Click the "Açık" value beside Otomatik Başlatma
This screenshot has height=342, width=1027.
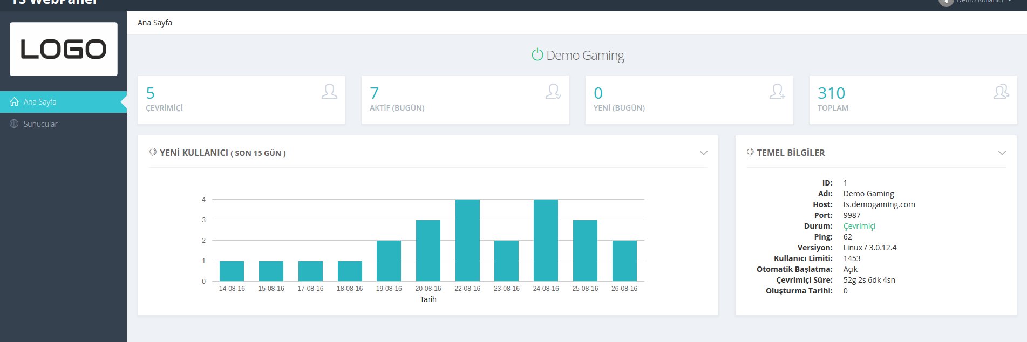(851, 269)
